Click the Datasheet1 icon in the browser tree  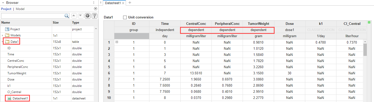point(9,98)
